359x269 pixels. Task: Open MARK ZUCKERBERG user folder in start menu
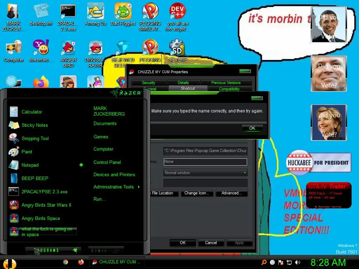tap(109, 111)
